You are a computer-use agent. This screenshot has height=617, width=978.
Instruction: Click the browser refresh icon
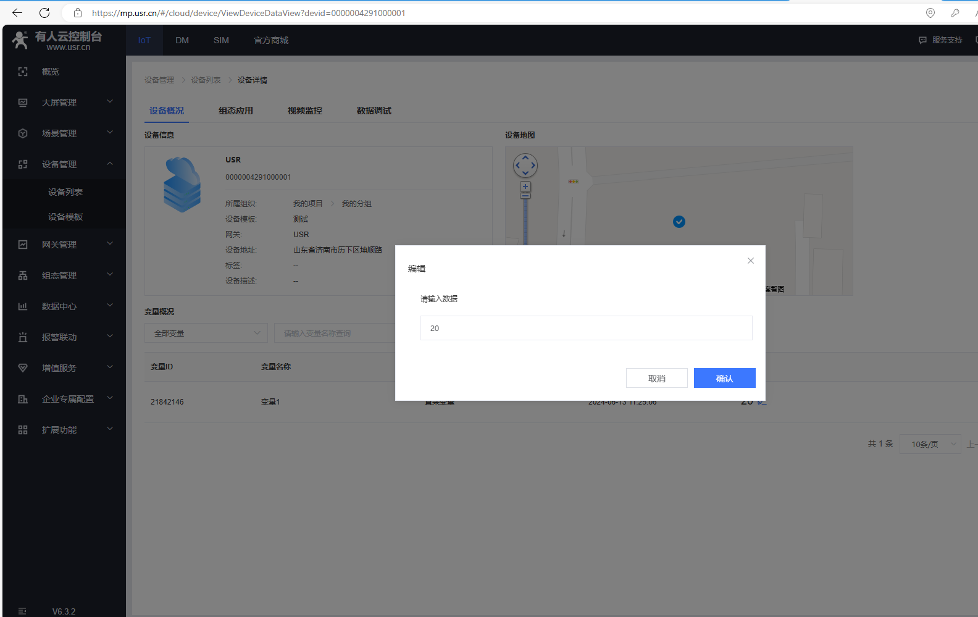pyautogui.click(x=44, y=13)
